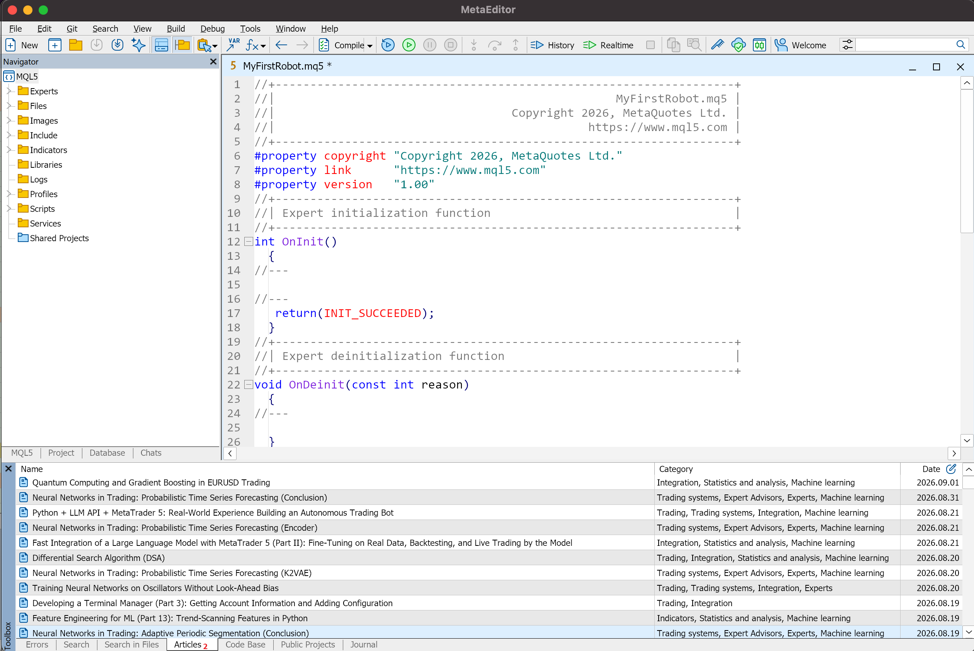
Task: Click editor vertical scrollbar down arrow
Action: pyautogui.click(x=967, y=440)
